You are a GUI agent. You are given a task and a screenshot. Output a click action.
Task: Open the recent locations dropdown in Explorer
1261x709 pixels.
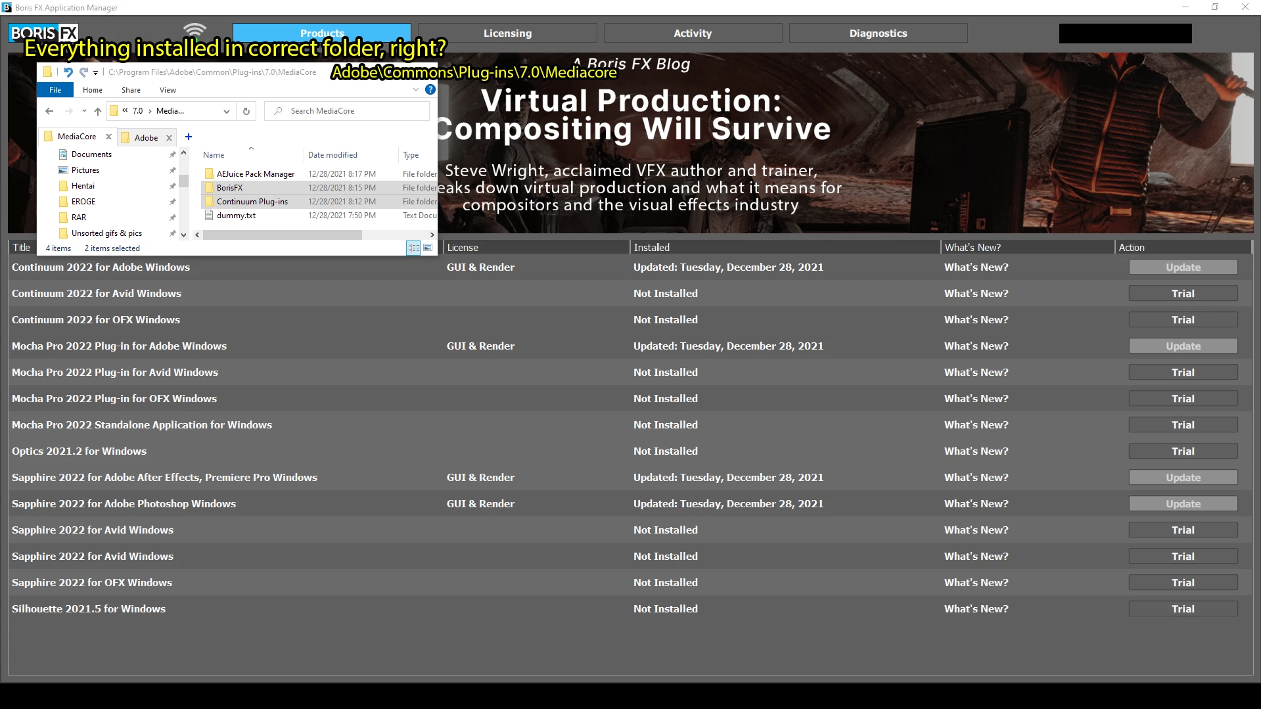[84, 111]
